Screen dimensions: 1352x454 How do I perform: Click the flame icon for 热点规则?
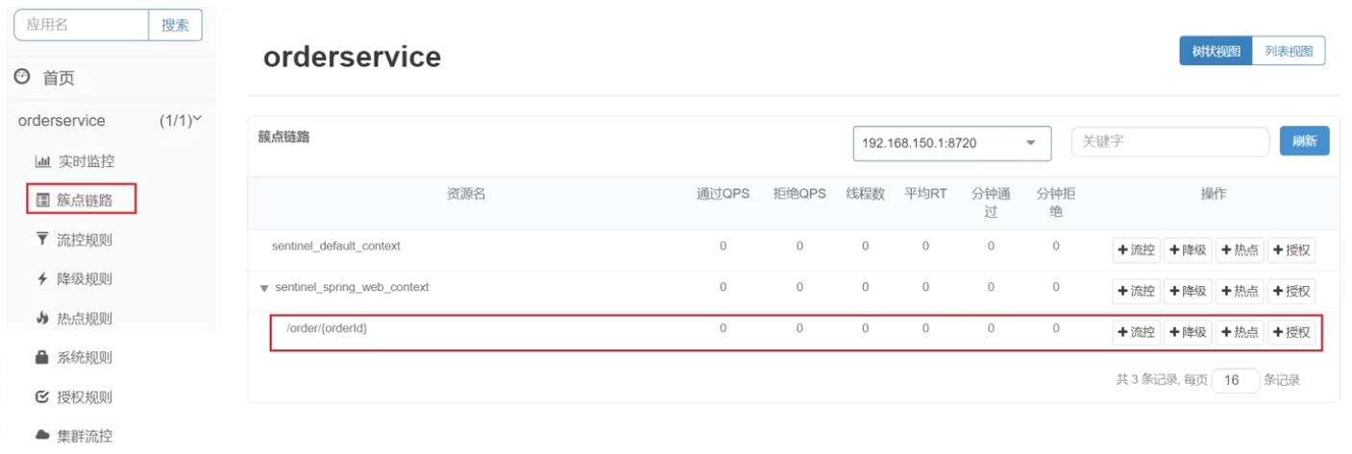click(x=42, y=319)
